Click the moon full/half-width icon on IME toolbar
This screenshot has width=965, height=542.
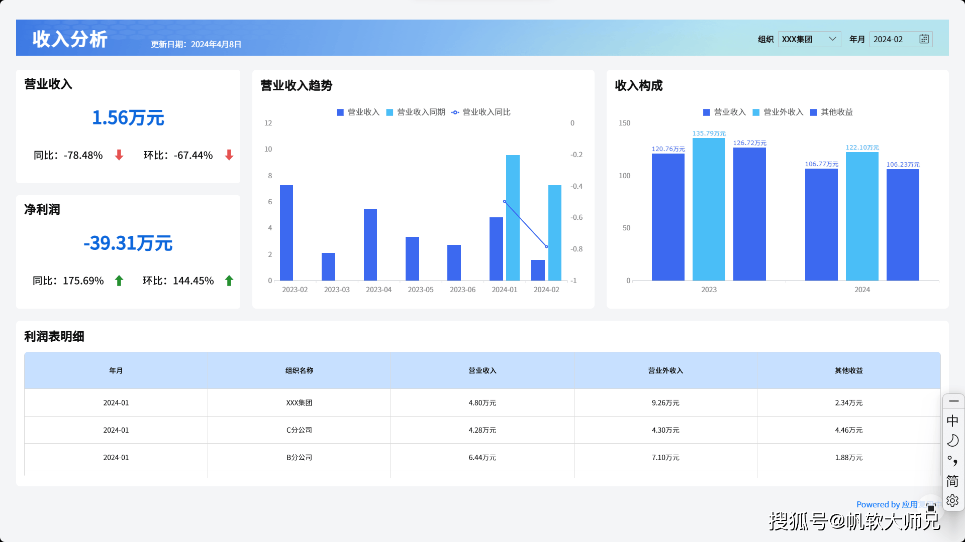952,441
